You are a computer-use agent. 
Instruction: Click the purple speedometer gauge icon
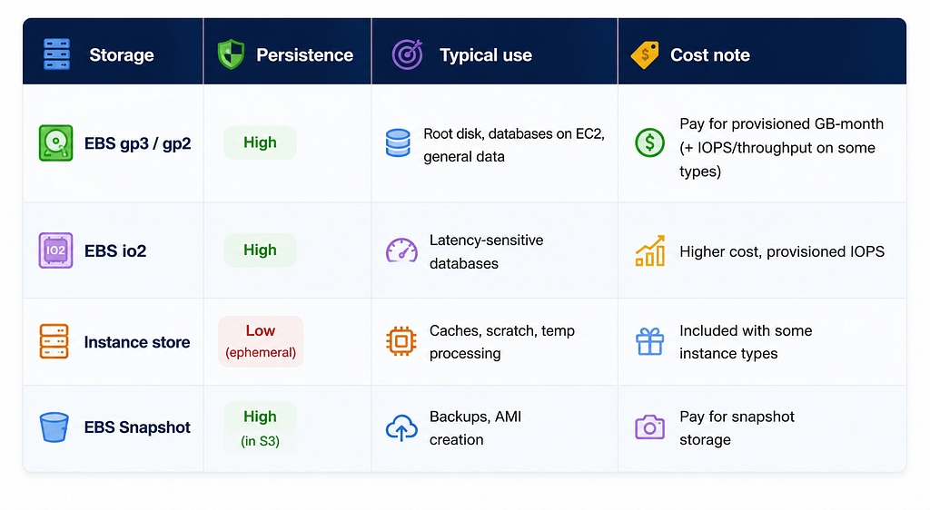click(401, 250)
